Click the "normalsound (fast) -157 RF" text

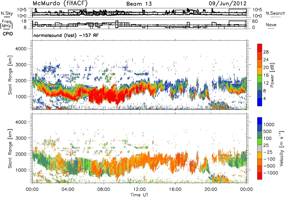pyautogui.click(x=66, y=35)
